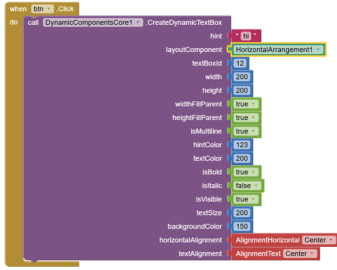Image resolution: width=337 pixels, height=270 pixels.
Task: Click the hint text field containing hi
Action: pos(246,36)
